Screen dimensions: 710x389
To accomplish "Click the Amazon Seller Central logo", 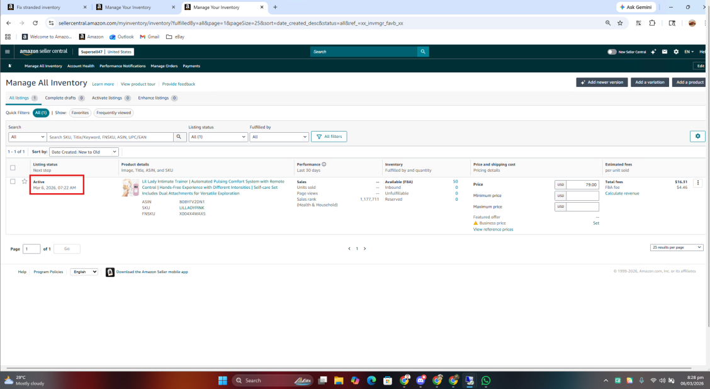I will point(43,51).
